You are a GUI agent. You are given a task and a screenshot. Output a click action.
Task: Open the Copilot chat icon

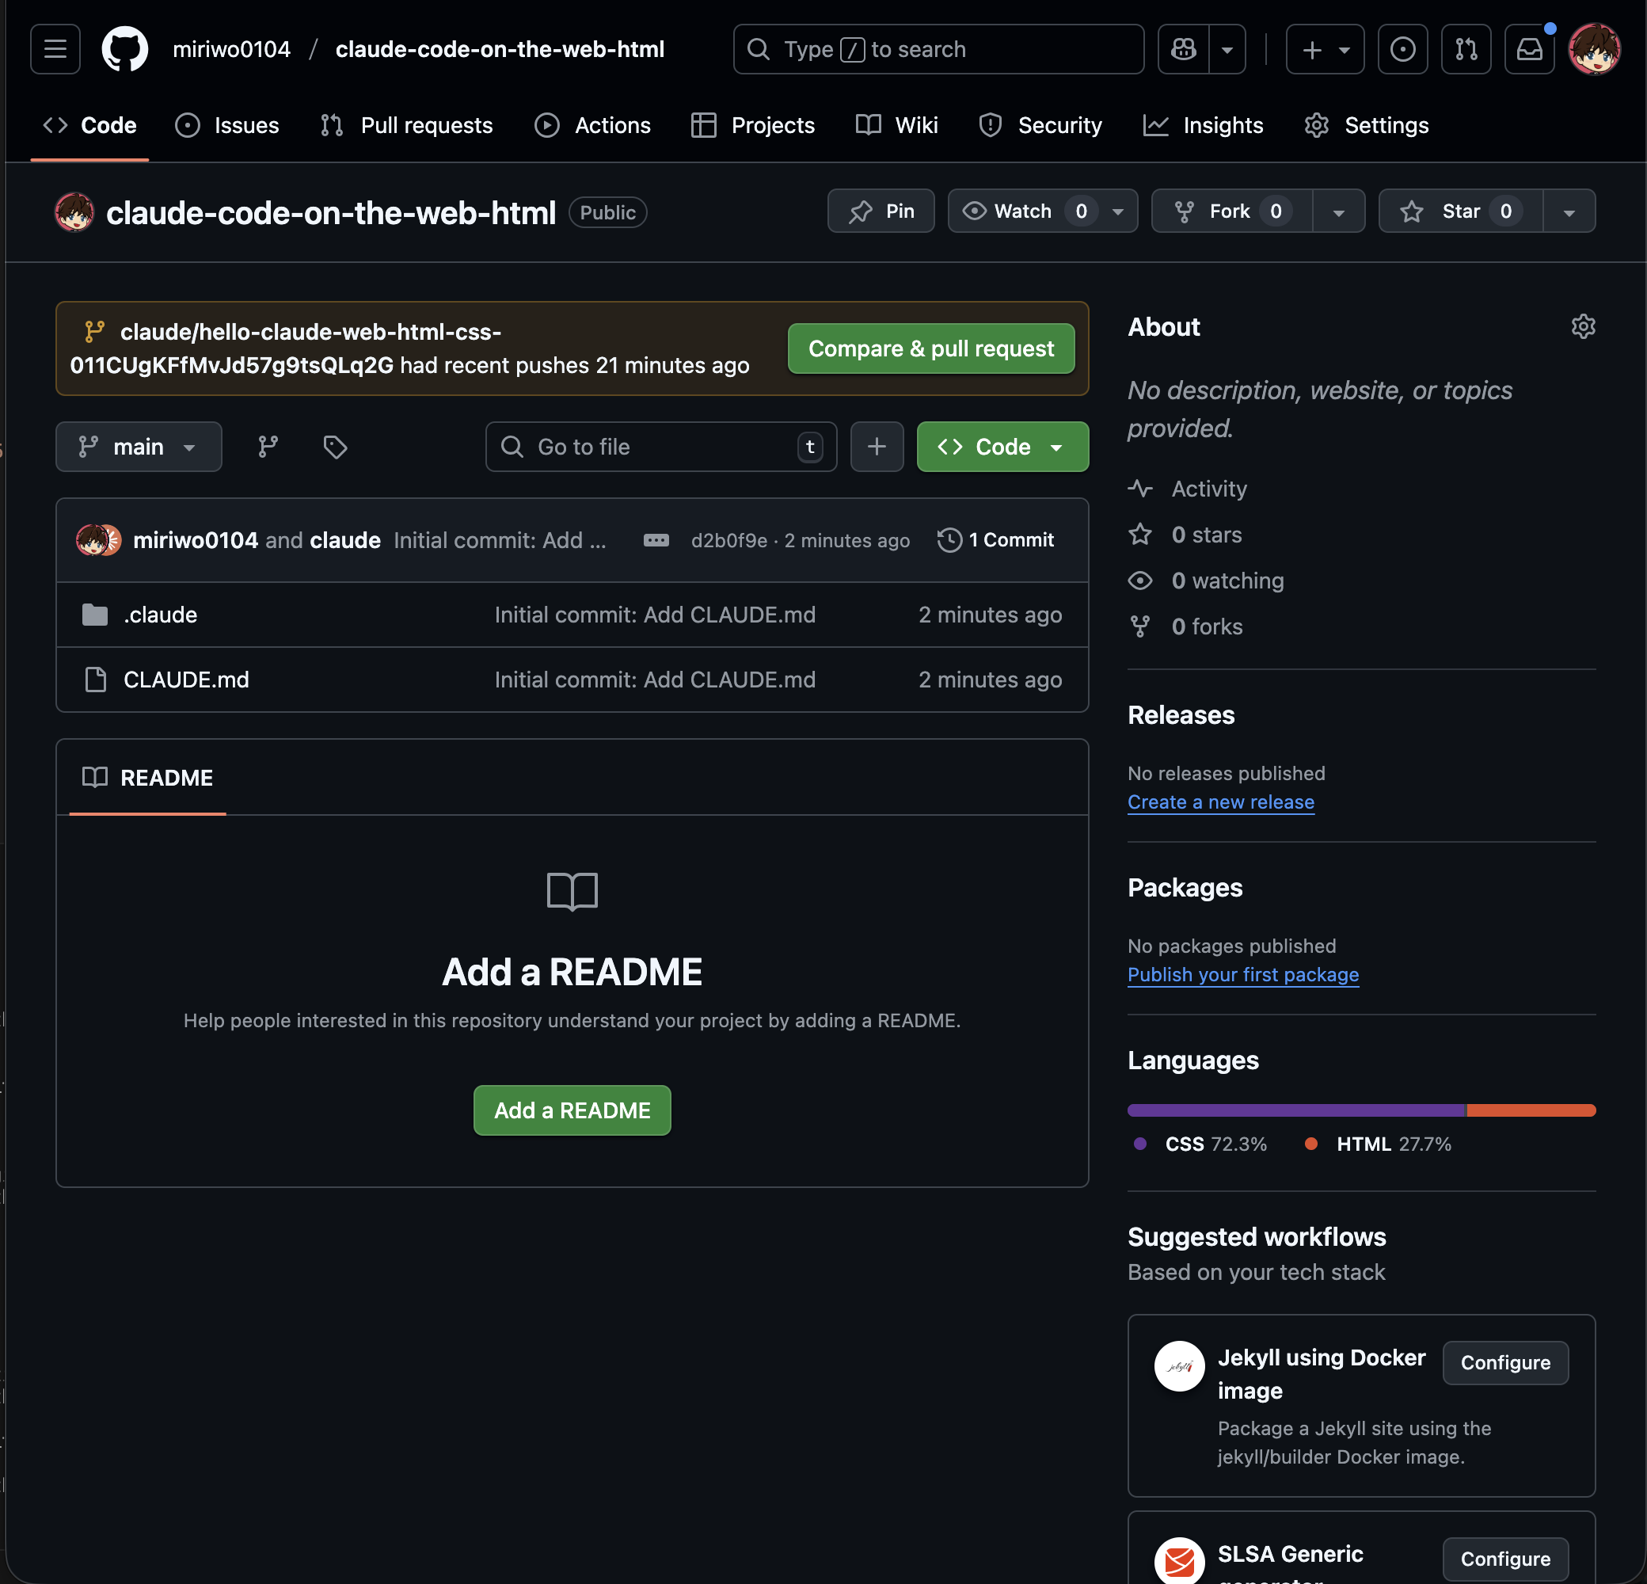[x=1183, y=50]
